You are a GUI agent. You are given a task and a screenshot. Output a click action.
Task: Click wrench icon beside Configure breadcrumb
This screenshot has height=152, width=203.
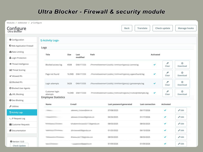31,23
